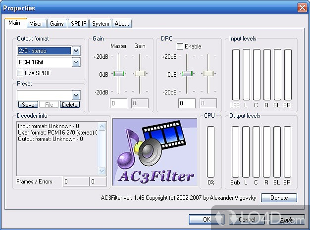Screen dimensions: 310x230
Task: Click the Sub output level meter
Action: 235,152
